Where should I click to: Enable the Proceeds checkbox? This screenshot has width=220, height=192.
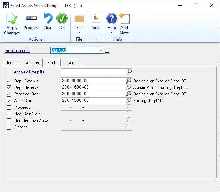pyautogui.click(x=9, y=107)
